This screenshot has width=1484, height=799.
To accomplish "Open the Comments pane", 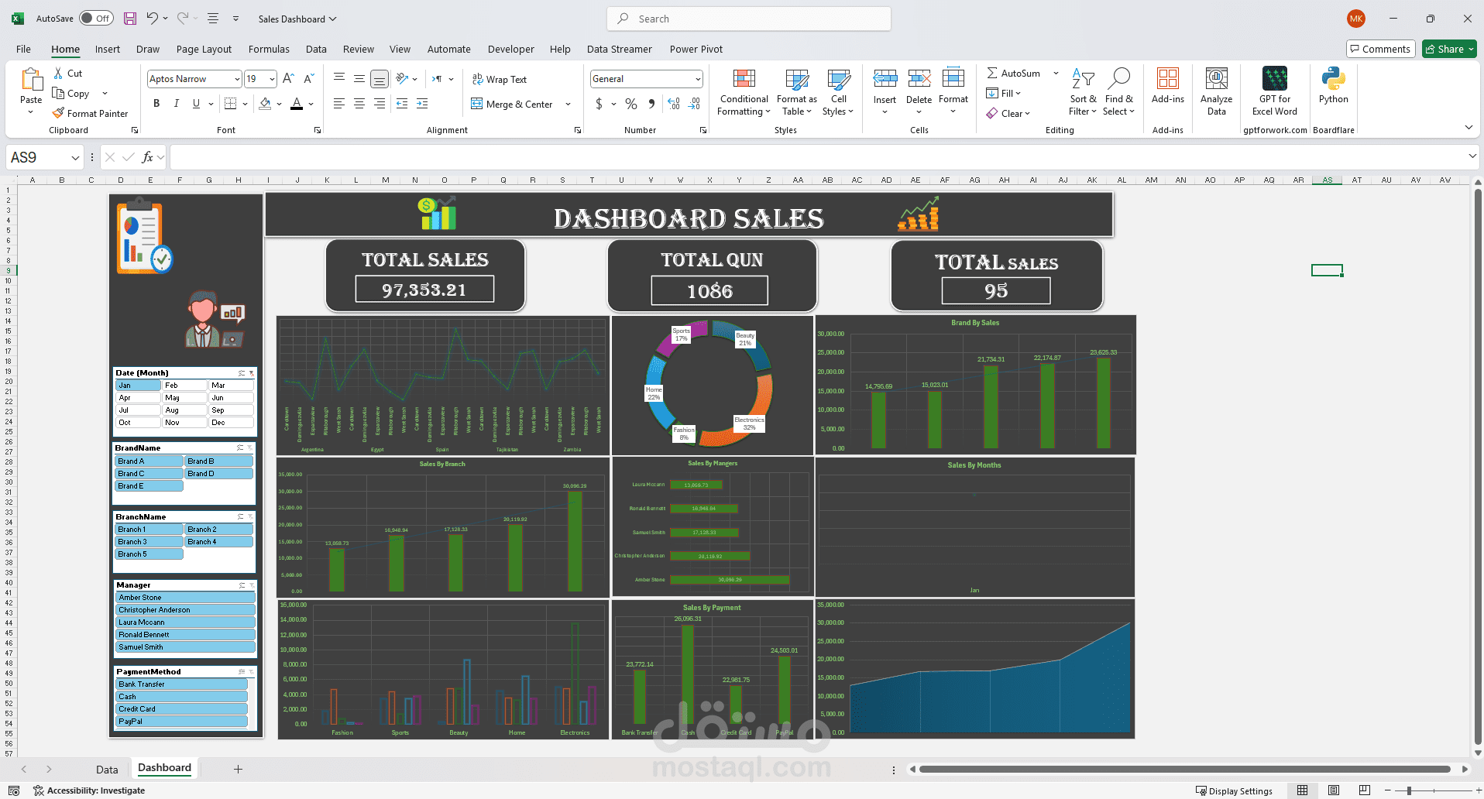I will pyautogui.click(x=1381, y=48).
